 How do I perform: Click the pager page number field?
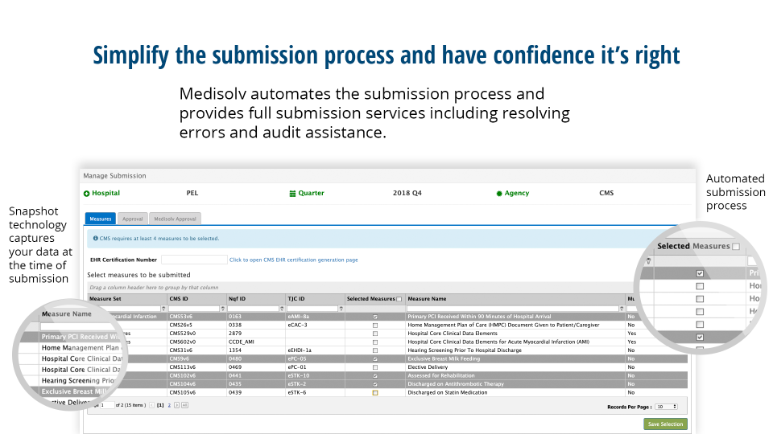[107, 405]
